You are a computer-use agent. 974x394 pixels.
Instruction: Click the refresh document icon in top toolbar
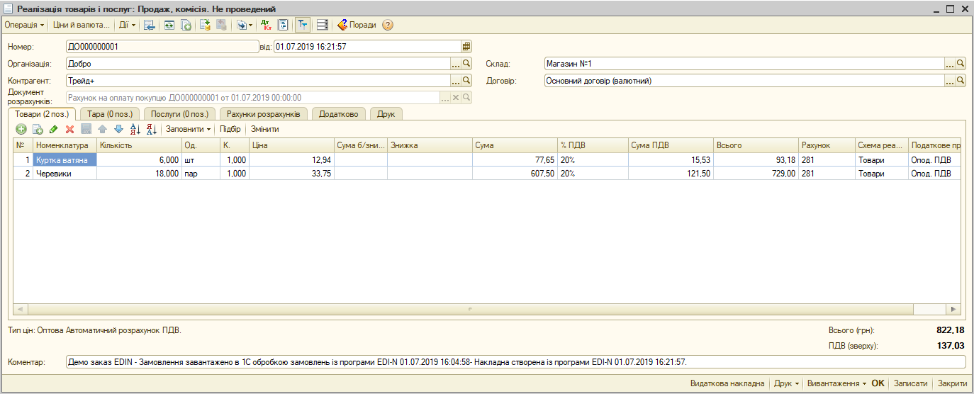(169, 25)
